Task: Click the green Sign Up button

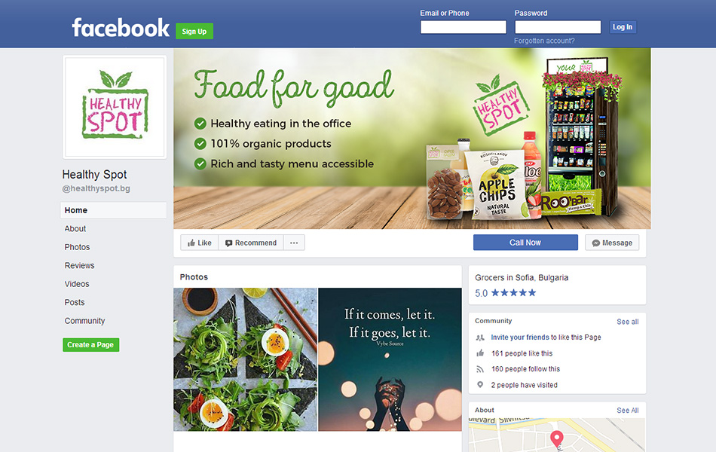Action: point(194,31)
